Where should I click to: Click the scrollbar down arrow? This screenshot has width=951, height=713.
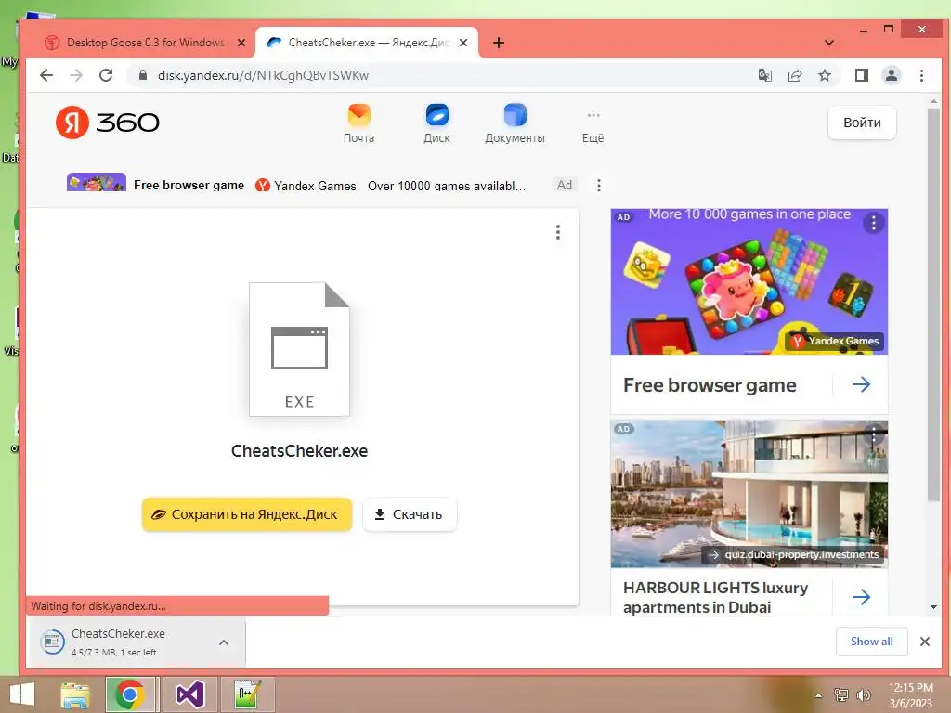pos(933,607)
